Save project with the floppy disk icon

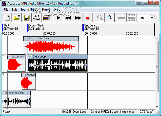[27, 18]
